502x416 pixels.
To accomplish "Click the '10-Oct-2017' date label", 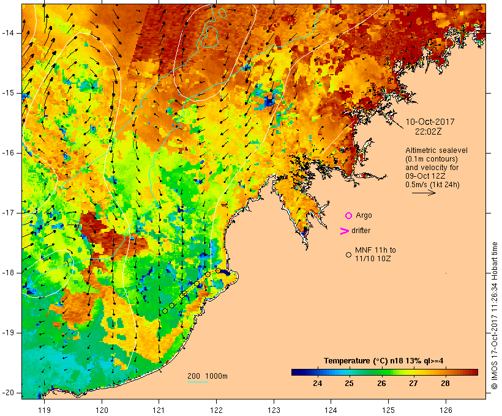I will pos(430,122).
